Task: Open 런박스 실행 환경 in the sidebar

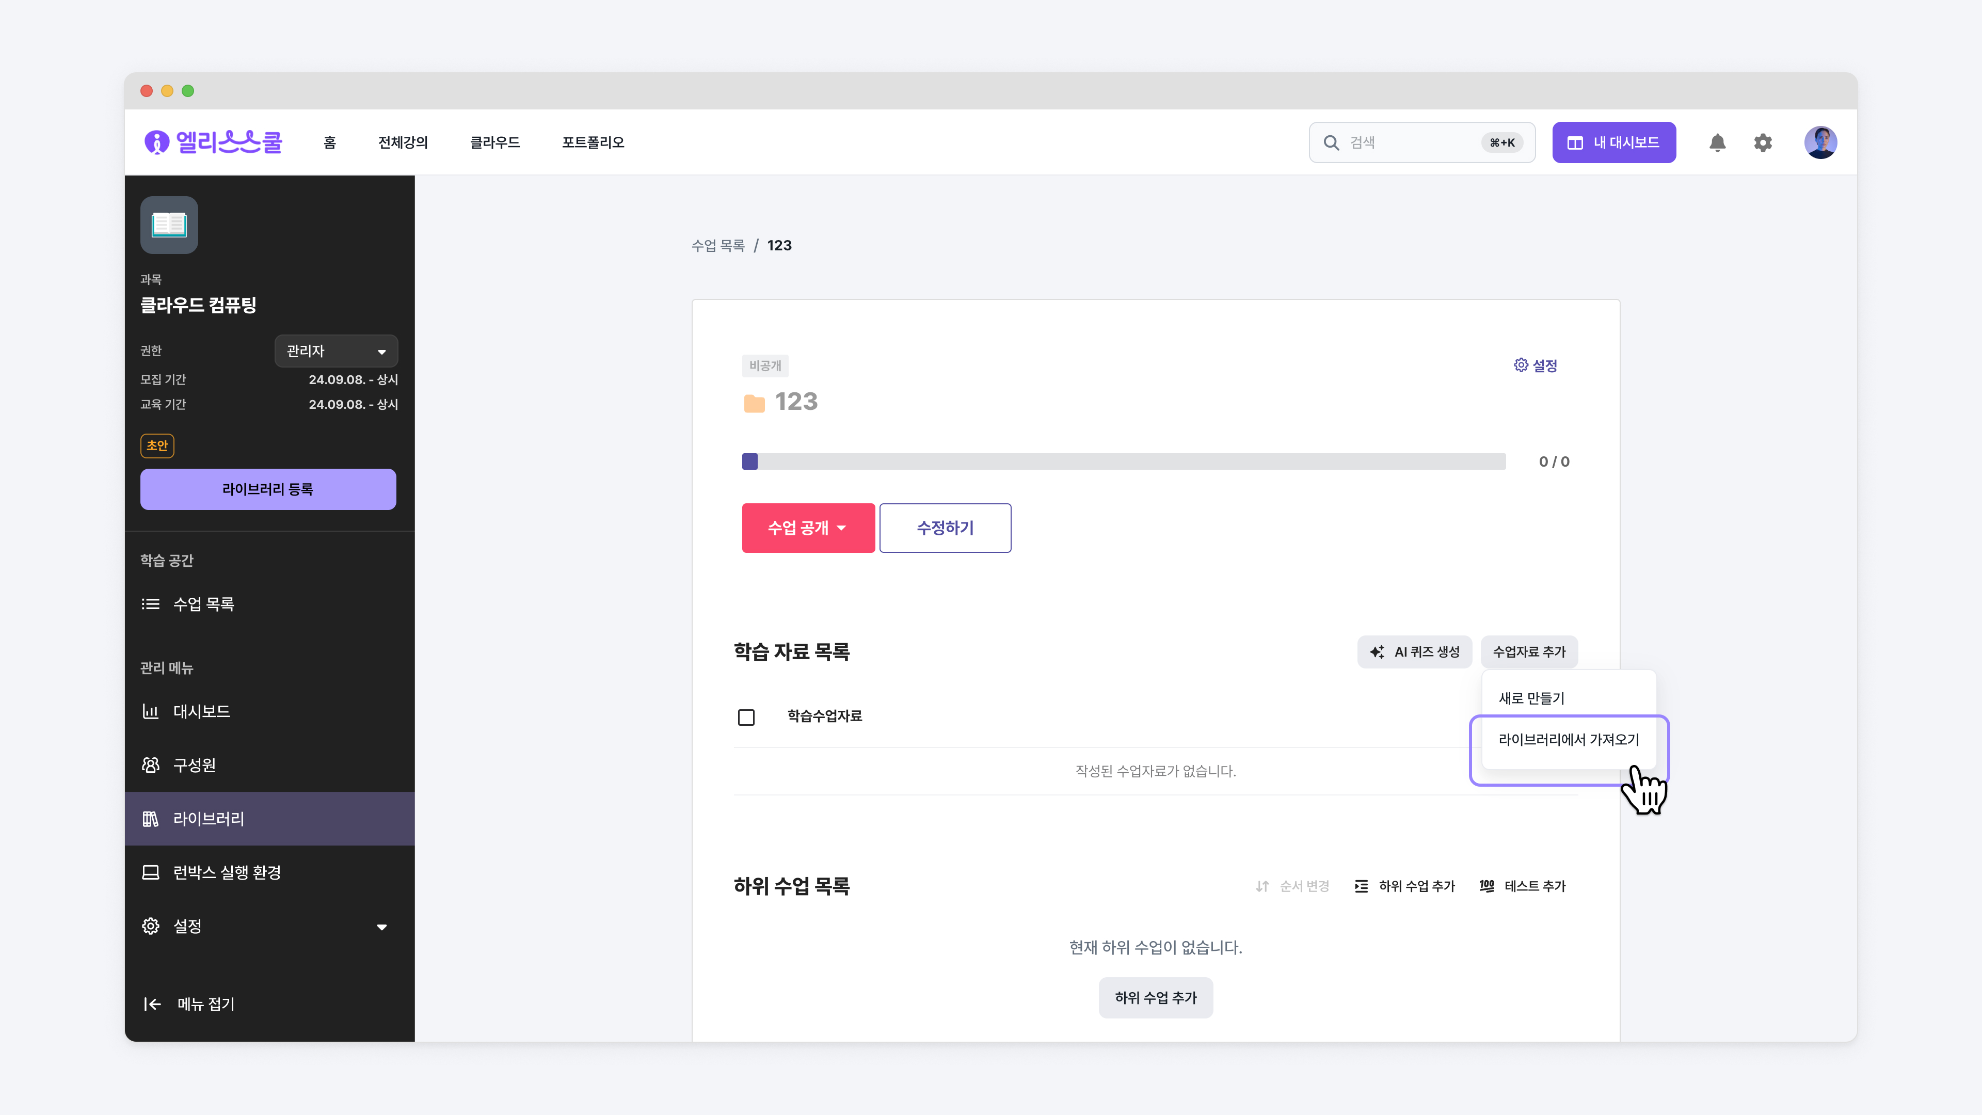Action: [269, 872]
